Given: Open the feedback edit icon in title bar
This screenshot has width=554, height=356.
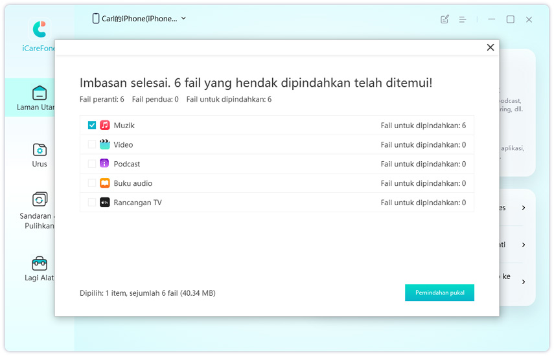Looking at the screenshot, I should [x=444, y=19].
